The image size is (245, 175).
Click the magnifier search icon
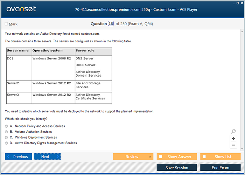click(233, 131)
